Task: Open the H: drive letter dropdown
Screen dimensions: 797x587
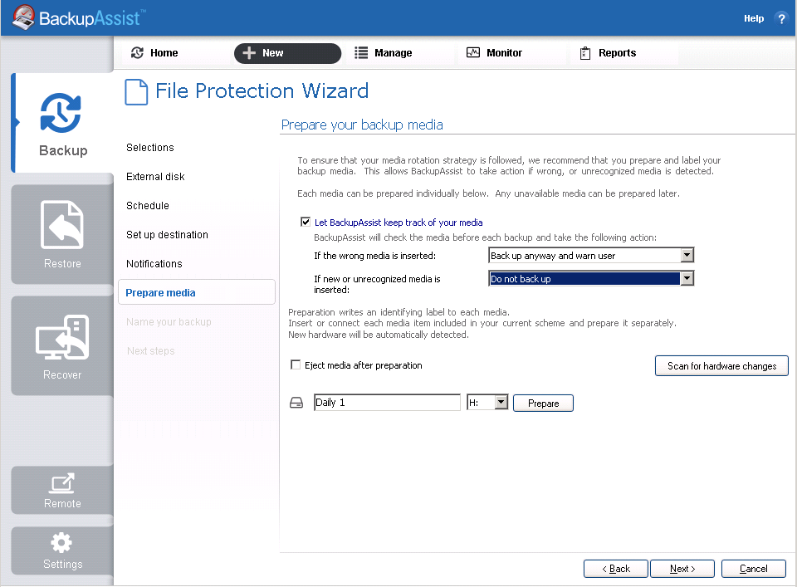Action: click(x=501, y=403)
